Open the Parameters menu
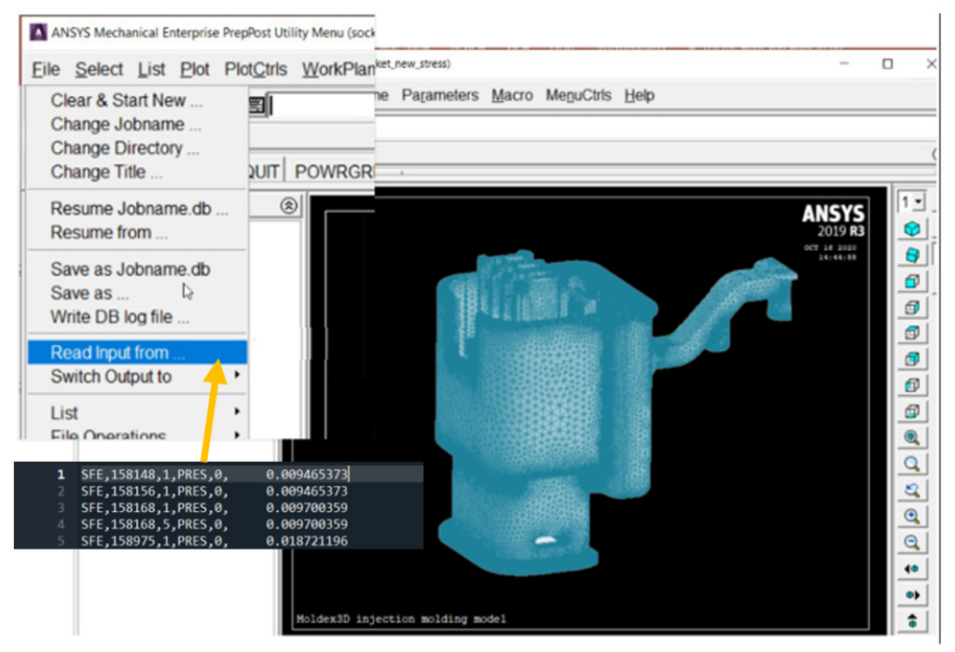The image size is (955, 652). [440, 96]
